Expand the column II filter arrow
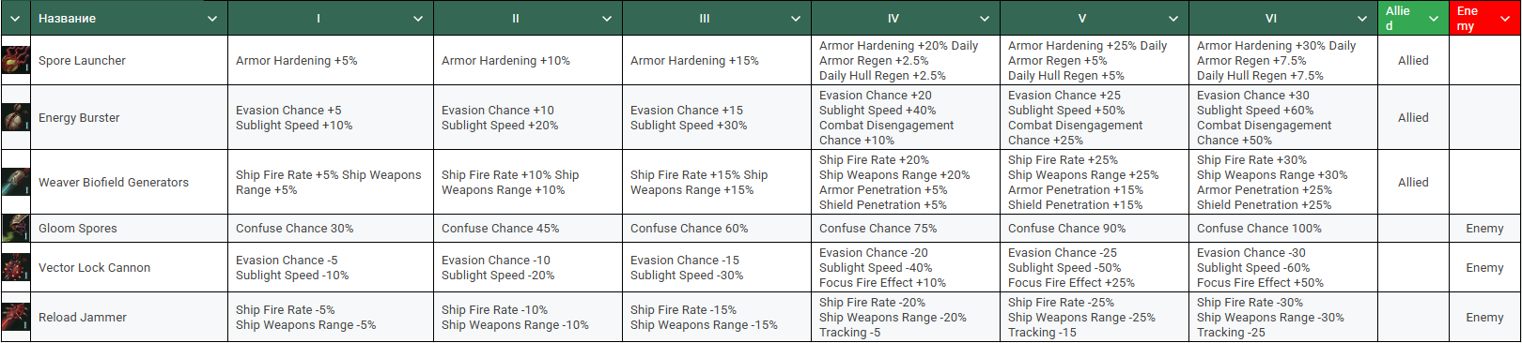This screenshot has height=343, width=1522. [607, 18]
